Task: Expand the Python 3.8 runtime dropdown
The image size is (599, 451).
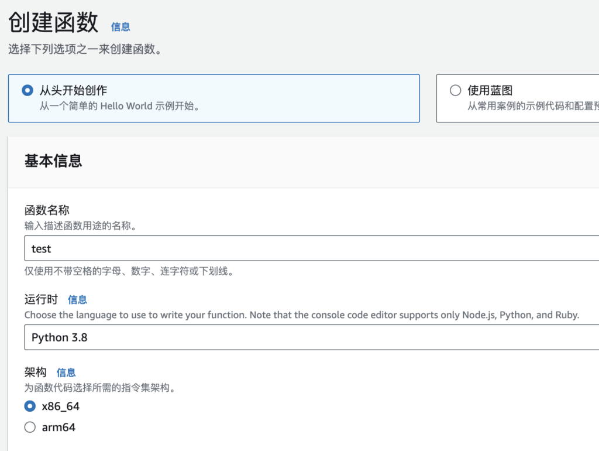Action: 310,337
